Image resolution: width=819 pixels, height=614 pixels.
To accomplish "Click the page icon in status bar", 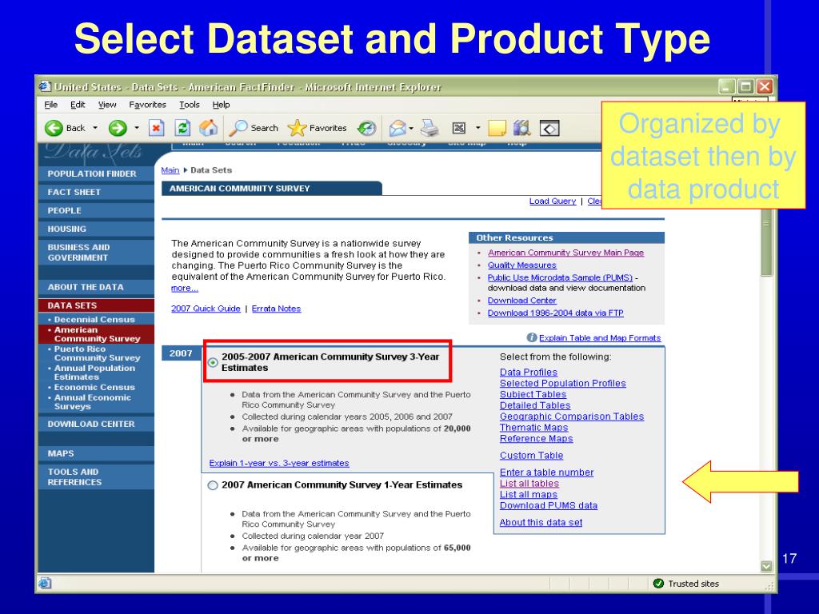I will [x=45, y=583].
